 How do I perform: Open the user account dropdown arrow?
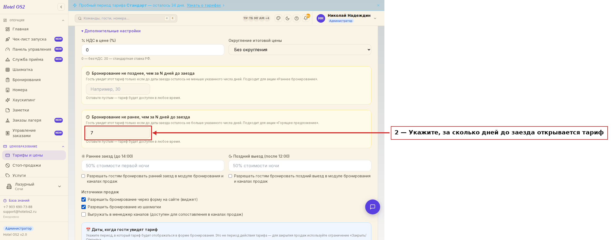[375, 18]
